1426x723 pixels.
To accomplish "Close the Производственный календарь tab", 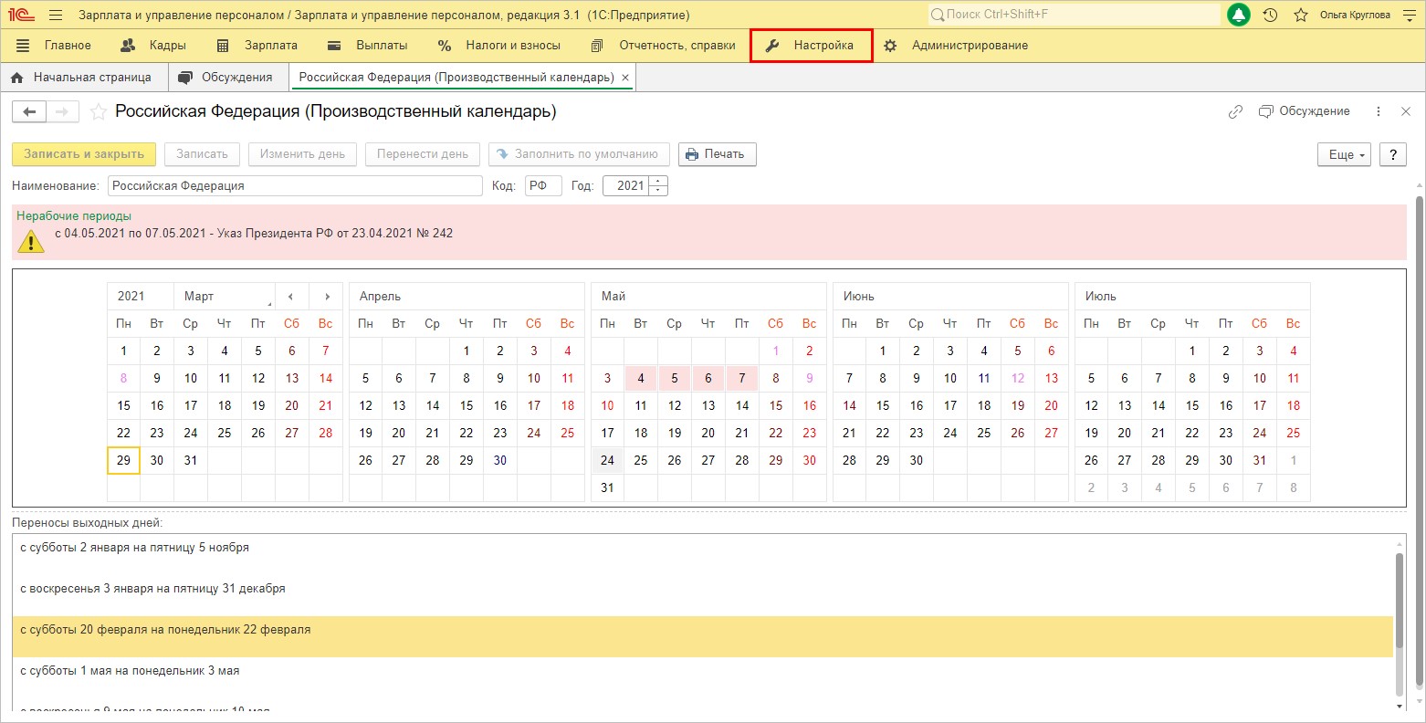I will pyautogui.click(x=625, y=78).
